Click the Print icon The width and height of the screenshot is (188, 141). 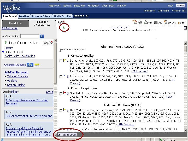coord(148,22)
